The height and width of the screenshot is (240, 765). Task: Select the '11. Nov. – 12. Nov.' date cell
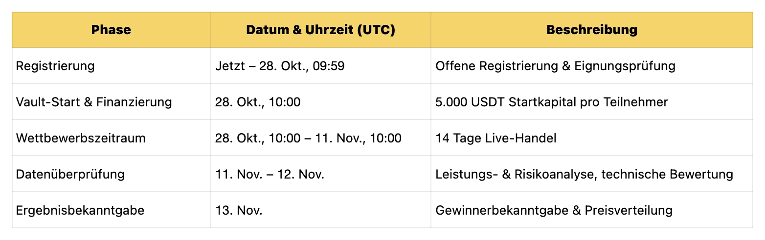click(x=270, y=174)
